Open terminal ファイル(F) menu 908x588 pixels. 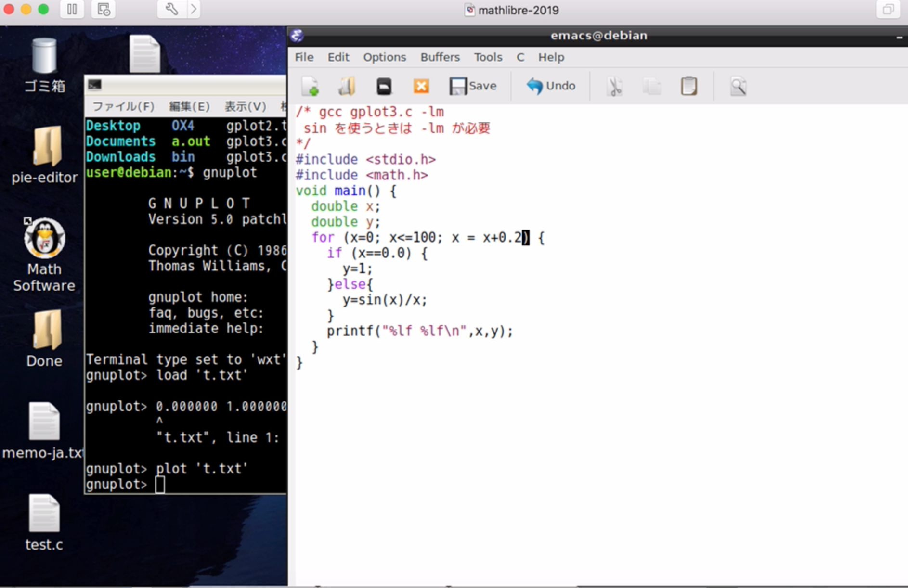(123, 106)
